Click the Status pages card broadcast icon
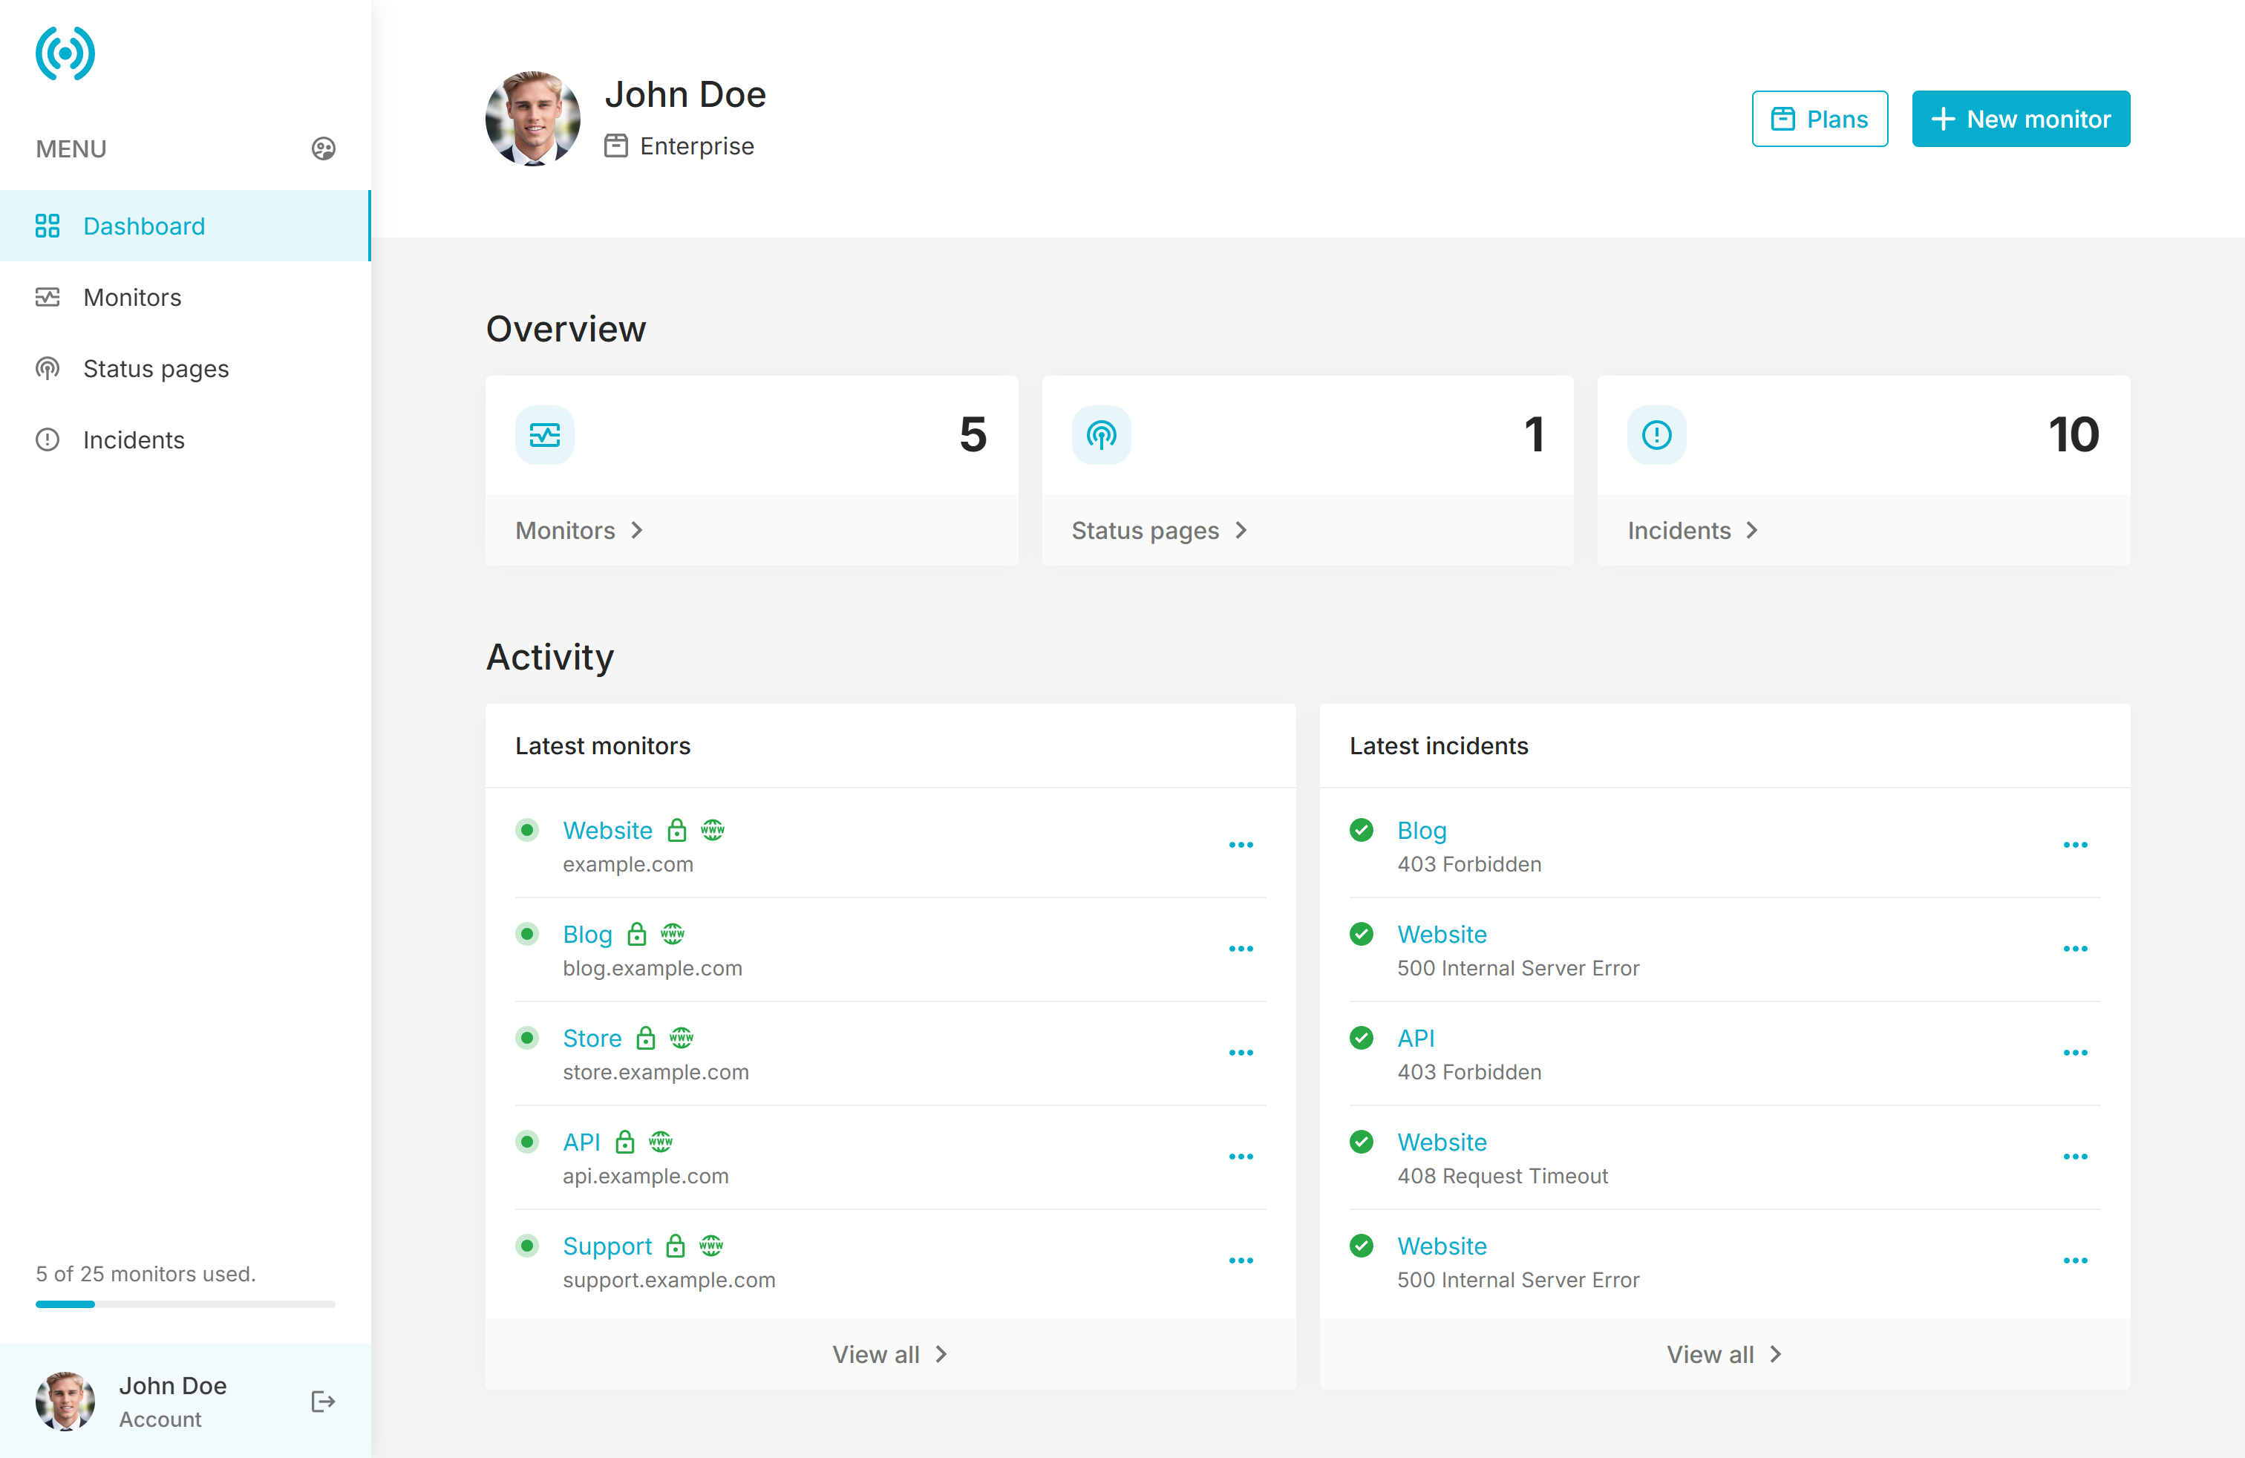2245x1458 pixels. point(1101,435)
